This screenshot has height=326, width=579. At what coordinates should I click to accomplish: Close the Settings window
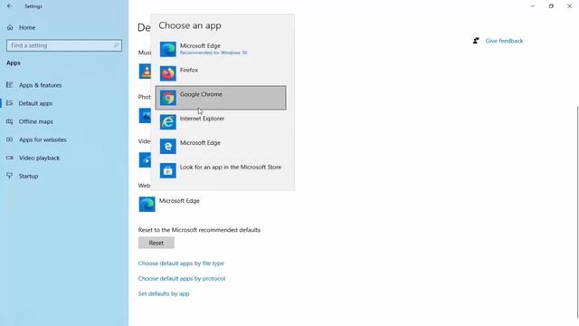[569, 6]
